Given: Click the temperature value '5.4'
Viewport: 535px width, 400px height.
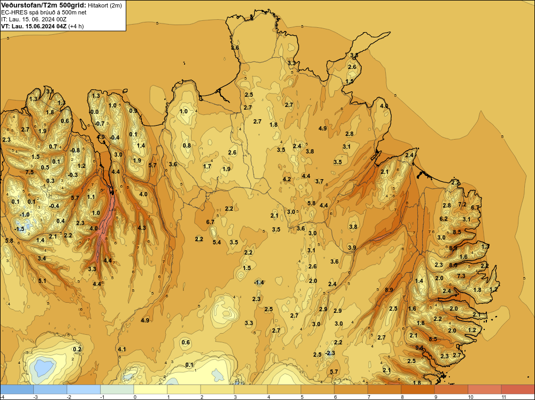Looking at the screenshot, I should coord(217,242).
